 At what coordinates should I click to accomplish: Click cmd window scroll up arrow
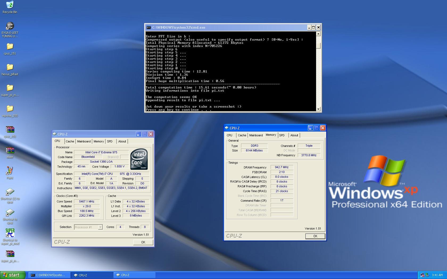[318, 34]
